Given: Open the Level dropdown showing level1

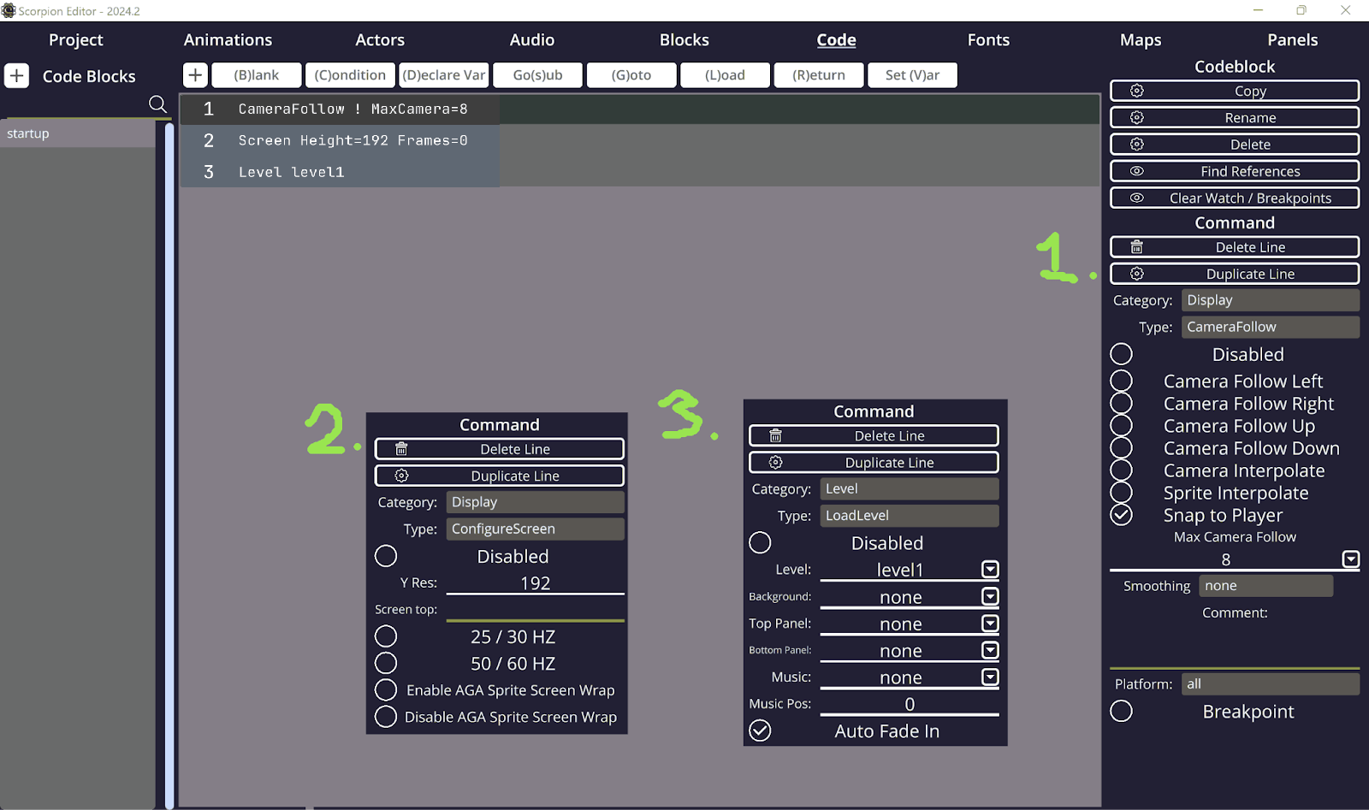Looking at the screenshot, I should click(990, 570).
